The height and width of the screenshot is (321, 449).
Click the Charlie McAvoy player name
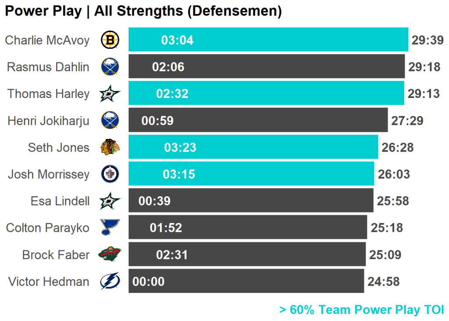tap(47, 40)
